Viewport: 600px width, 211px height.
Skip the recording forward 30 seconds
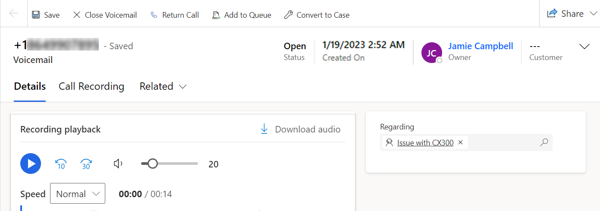[x=86, y=164]
